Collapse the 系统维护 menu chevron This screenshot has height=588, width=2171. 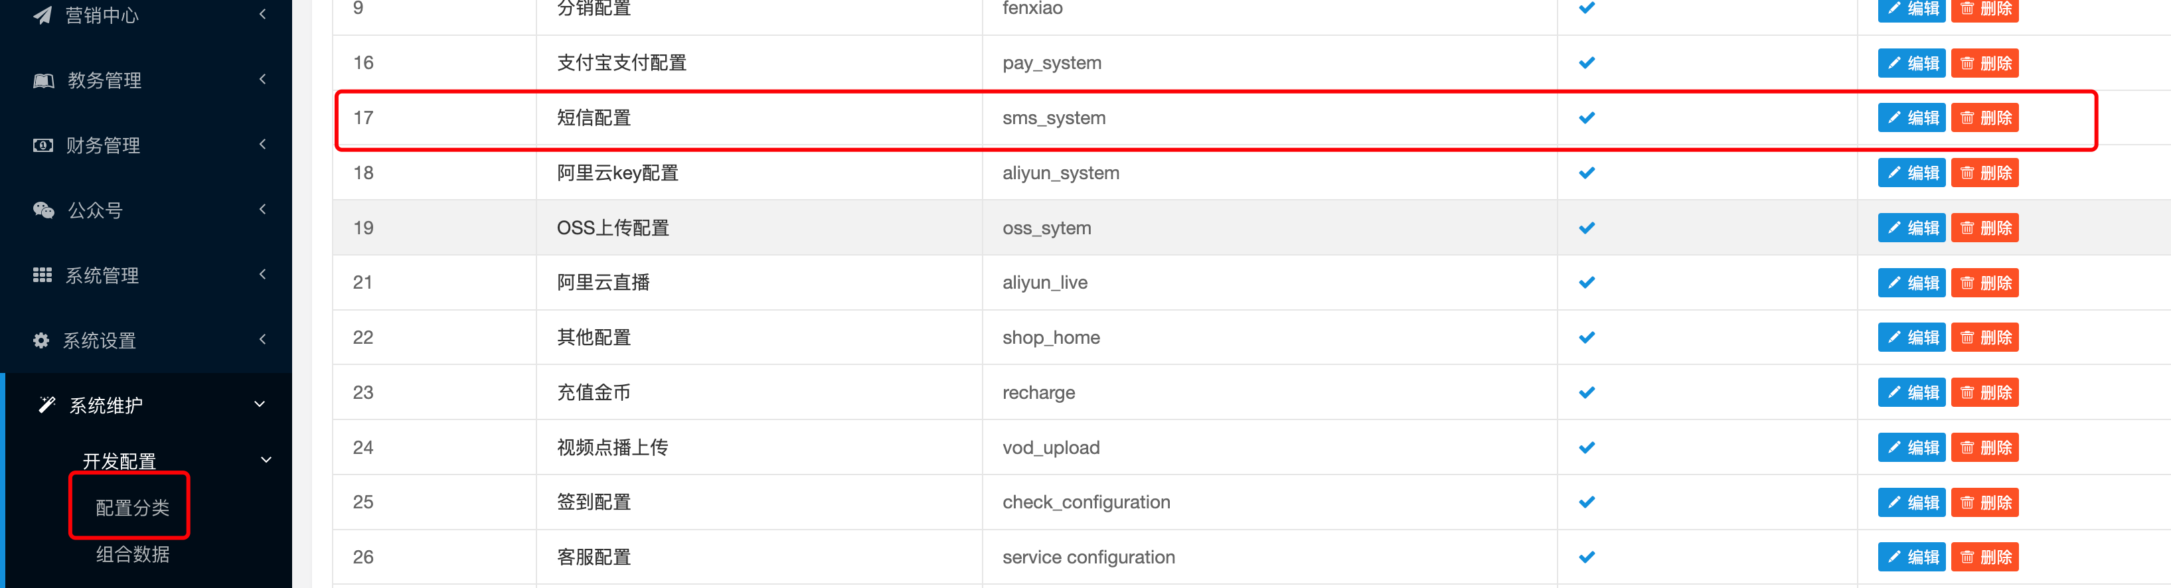pyautogui.click(x=260, y=404)
